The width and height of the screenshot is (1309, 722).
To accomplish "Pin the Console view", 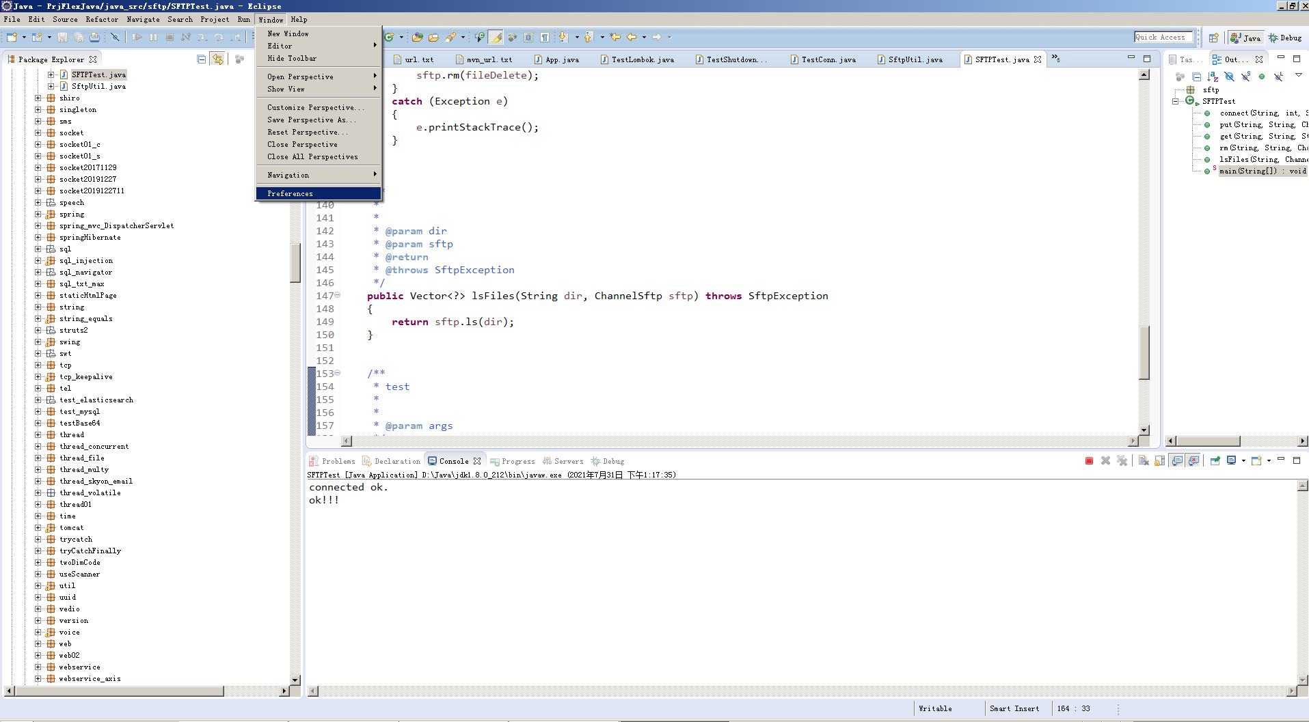I will pos(1215,460).
